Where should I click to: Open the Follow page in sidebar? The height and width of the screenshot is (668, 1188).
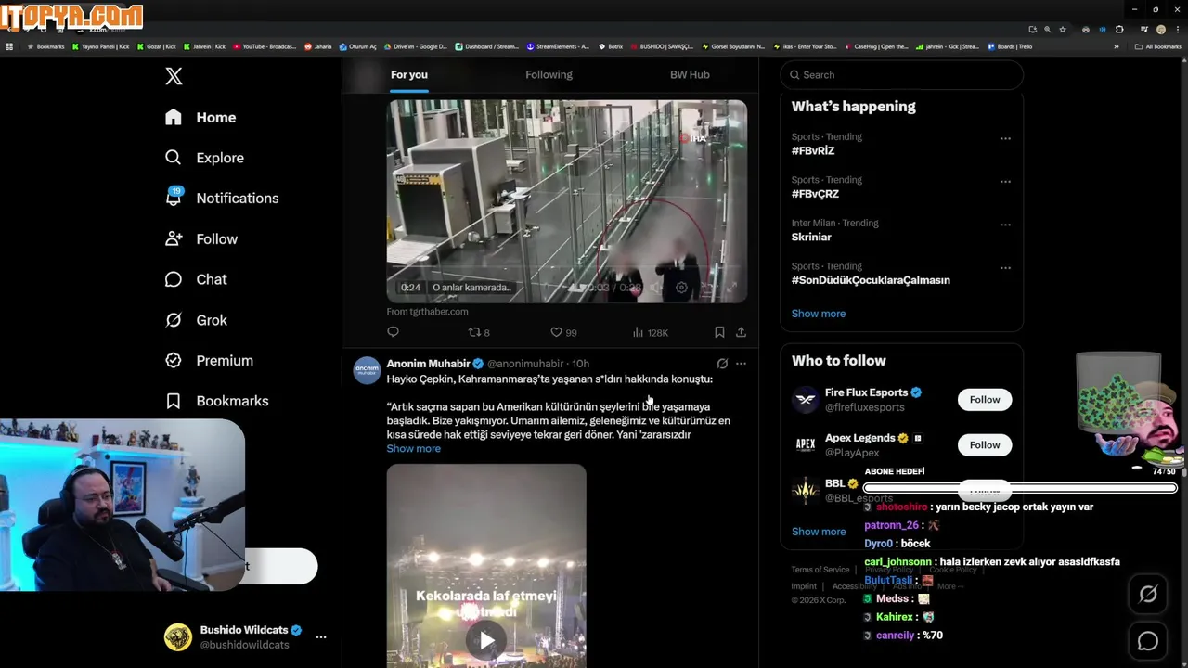click(200, 238)
